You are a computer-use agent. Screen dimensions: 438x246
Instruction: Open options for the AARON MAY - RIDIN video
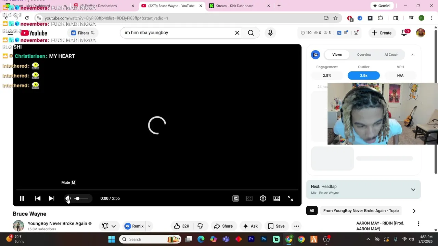pos(418,224)
